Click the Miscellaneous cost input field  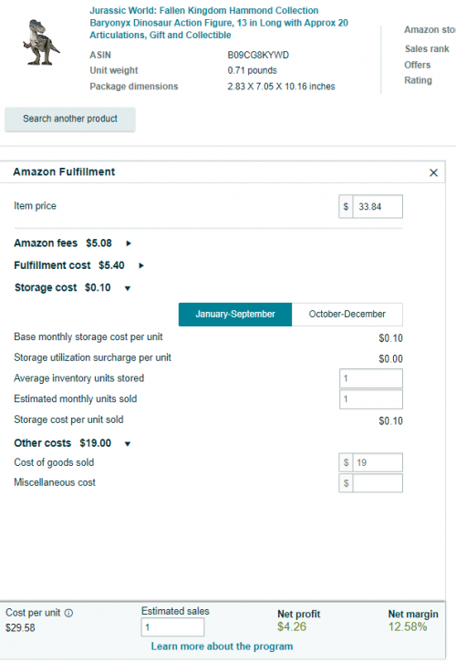click(x=378, y=483)
